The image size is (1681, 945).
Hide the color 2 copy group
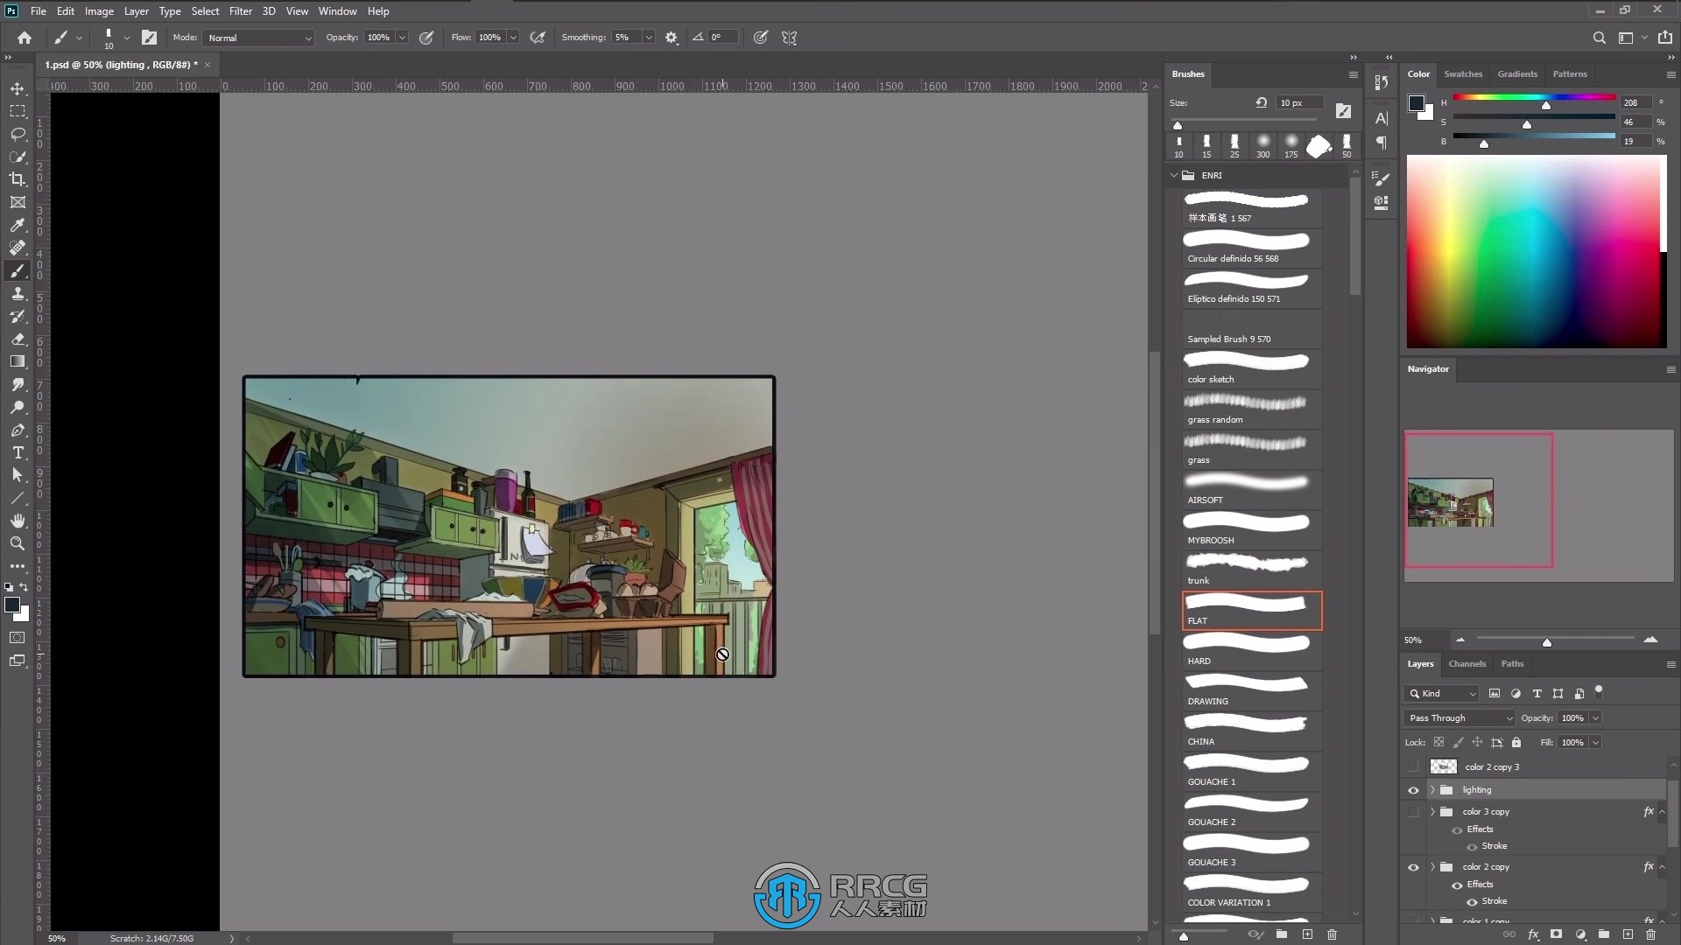pos(1413,867)
